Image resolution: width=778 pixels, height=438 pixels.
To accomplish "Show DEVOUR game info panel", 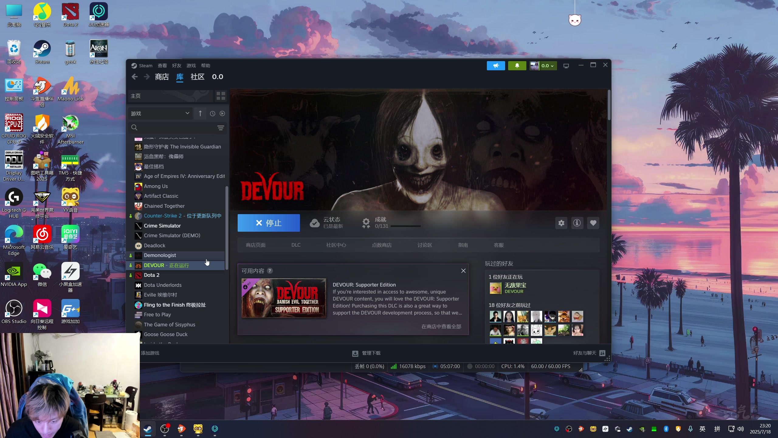I will pyautogui.click(x=577, y=223).
